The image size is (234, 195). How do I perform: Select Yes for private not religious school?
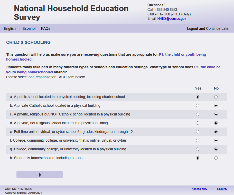pos(198,123)
